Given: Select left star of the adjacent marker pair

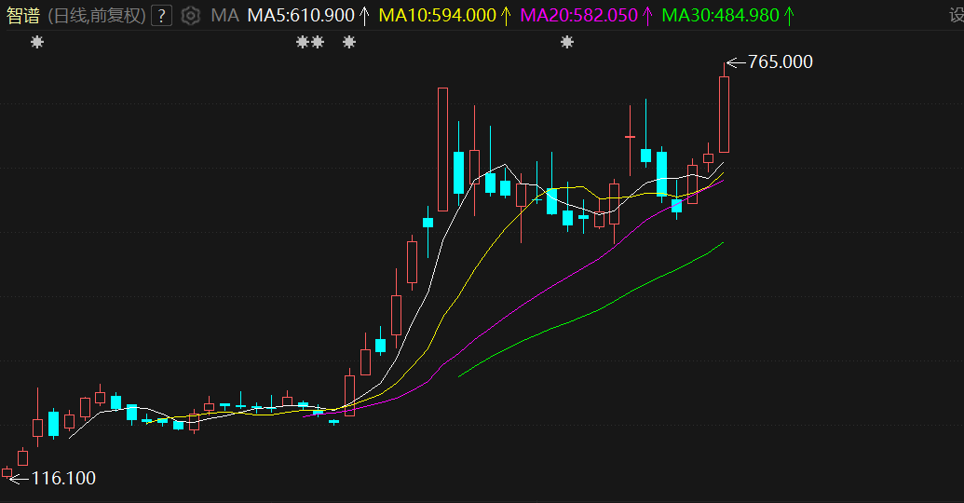Looking at the screenshot, I should pyautogui.click(x=302, y=42).
